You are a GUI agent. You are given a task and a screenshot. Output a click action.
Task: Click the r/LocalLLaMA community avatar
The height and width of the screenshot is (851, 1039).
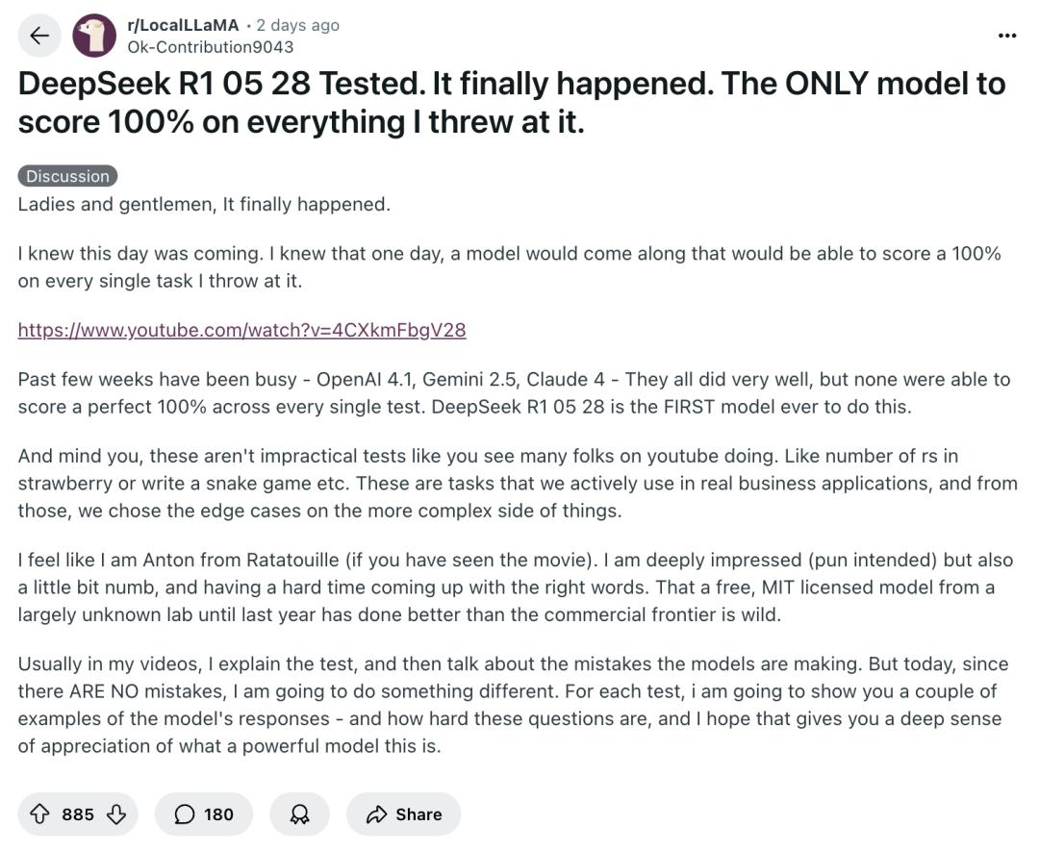click(93, 36)
